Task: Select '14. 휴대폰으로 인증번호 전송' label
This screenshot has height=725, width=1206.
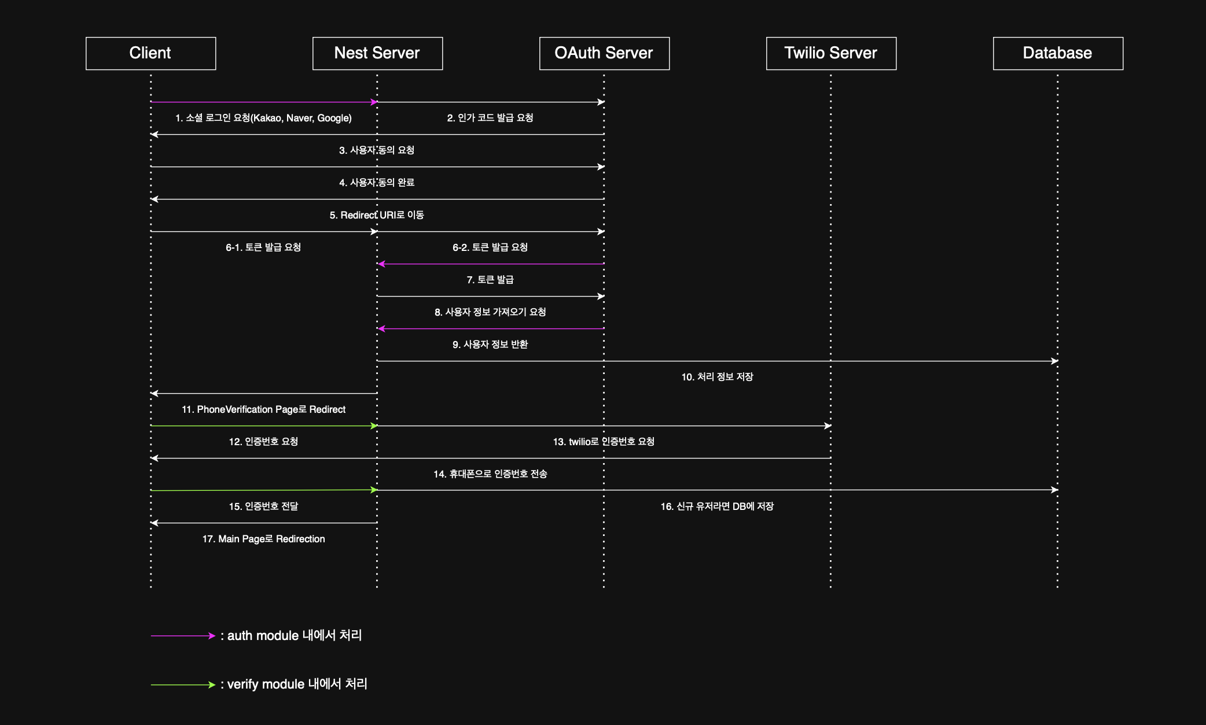Action: [x=490, y=474]
